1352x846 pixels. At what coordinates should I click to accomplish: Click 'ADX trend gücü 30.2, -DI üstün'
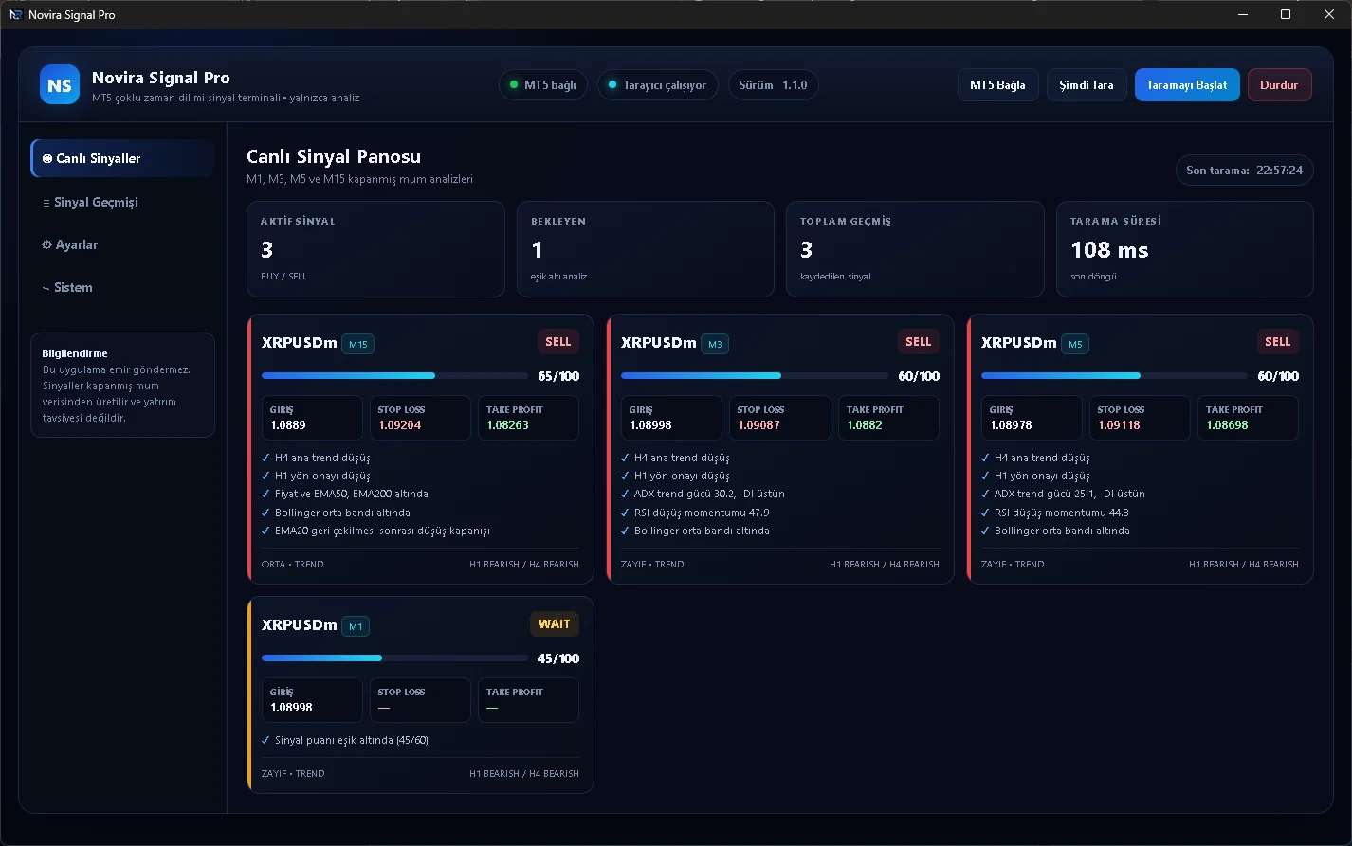[709, 495]
